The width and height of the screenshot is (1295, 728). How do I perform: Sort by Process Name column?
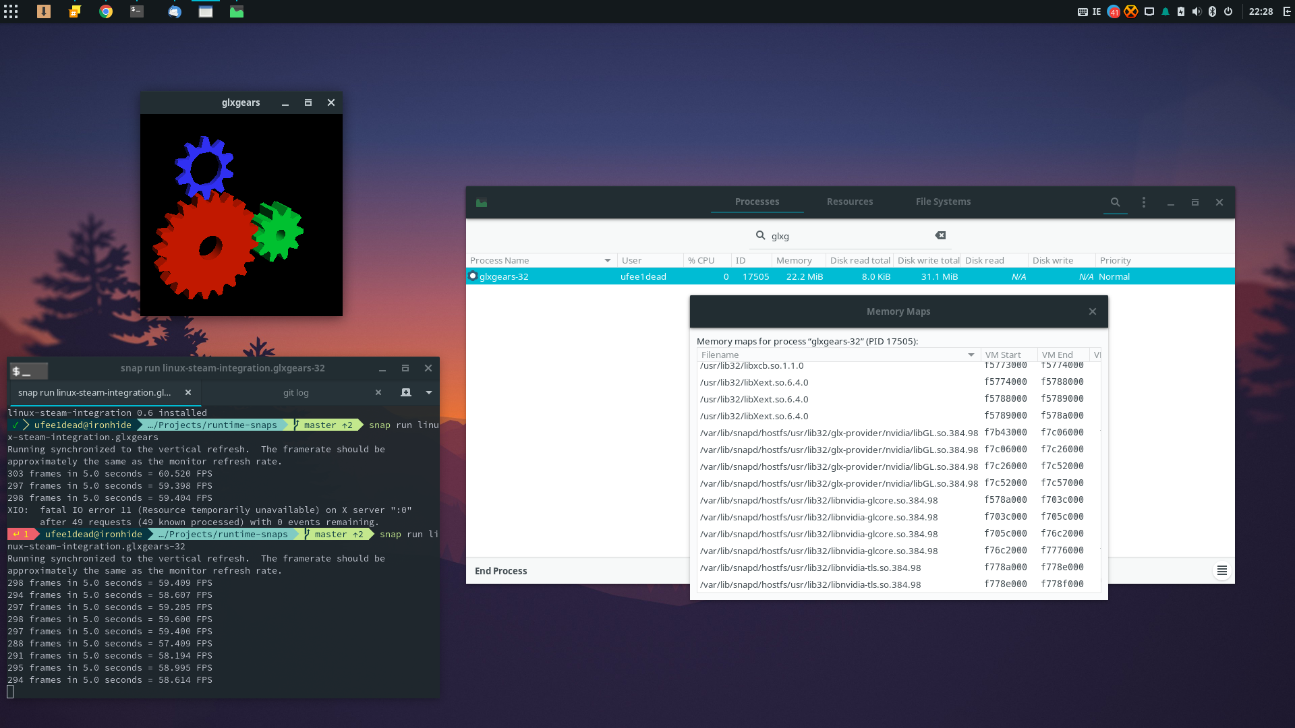[x=541, y=260]
